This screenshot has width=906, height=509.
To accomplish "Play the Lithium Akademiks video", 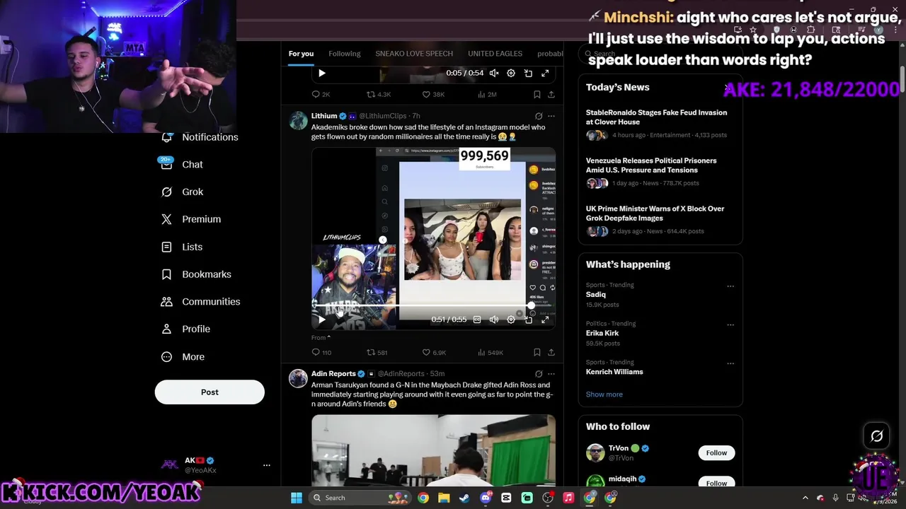I will click(322, 320).
